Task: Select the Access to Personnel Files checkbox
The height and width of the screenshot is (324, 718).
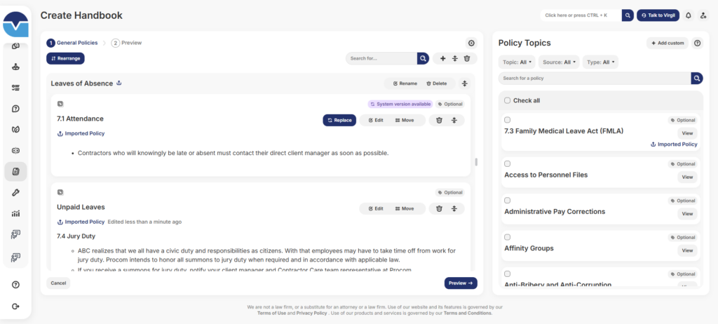Action: [x=508, y=163]
